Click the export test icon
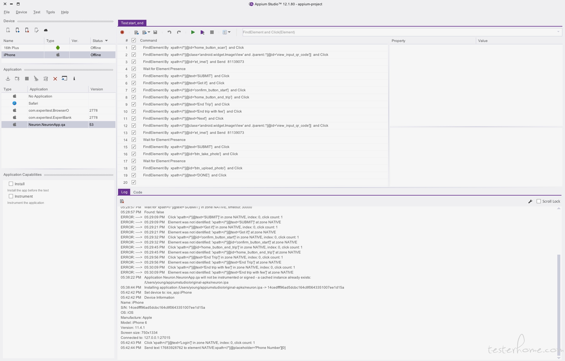Viewport: 565px width, 361px height. coord(144,32)
